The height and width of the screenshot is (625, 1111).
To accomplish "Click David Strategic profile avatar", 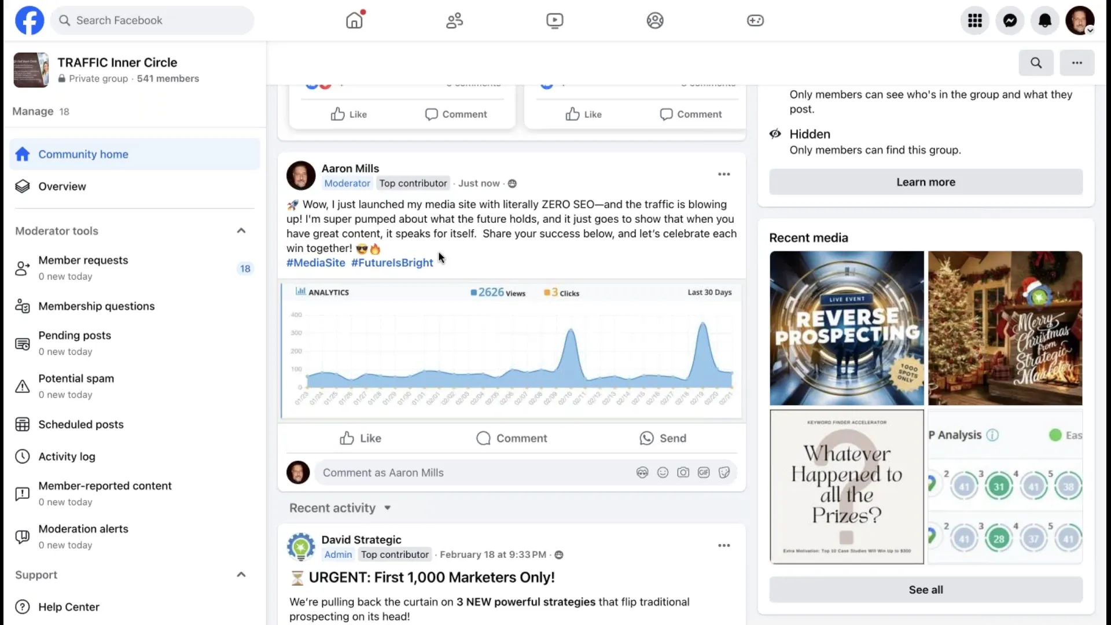I will coord(301,547).
